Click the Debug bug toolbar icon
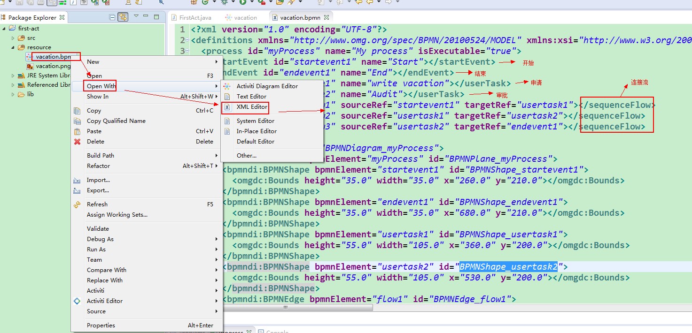692x333 pixels. [225, 2]
